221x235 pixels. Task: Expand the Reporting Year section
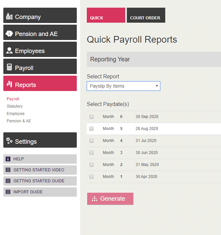[x=154, y=59]
